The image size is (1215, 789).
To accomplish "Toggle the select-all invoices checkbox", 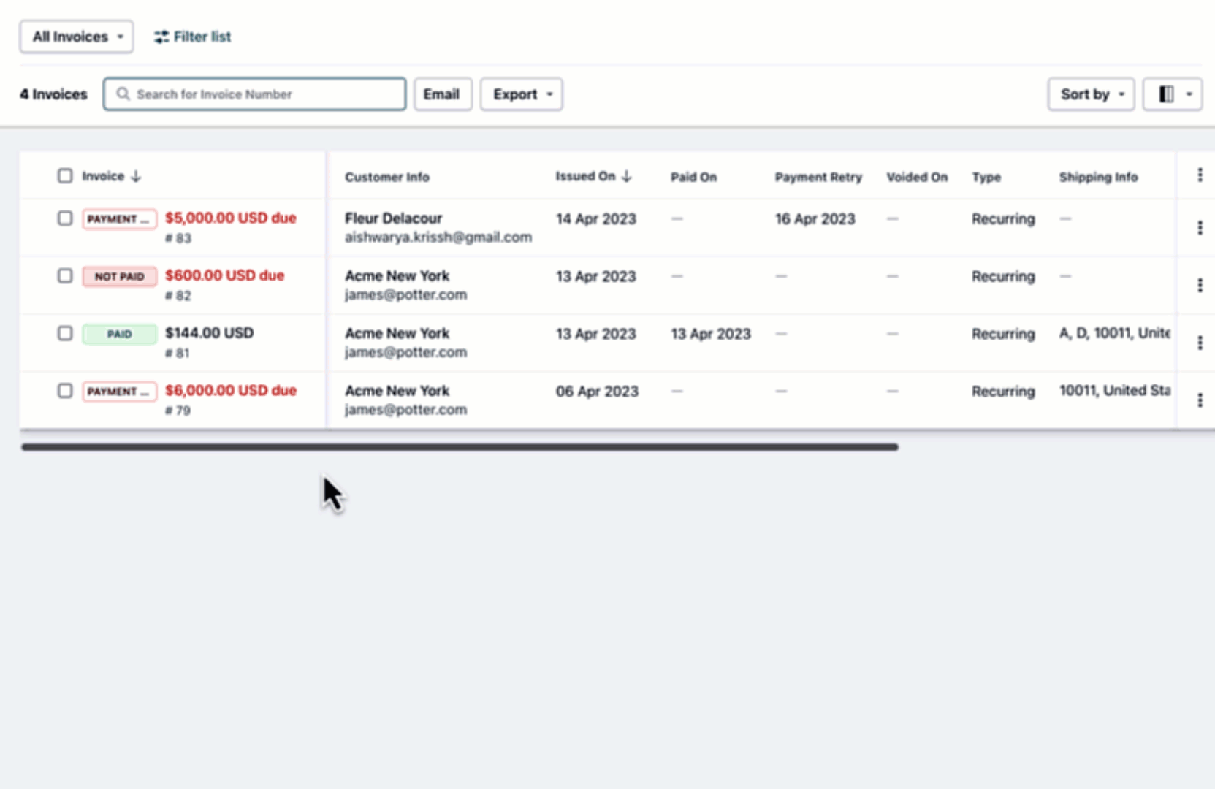I will point(65,176).
